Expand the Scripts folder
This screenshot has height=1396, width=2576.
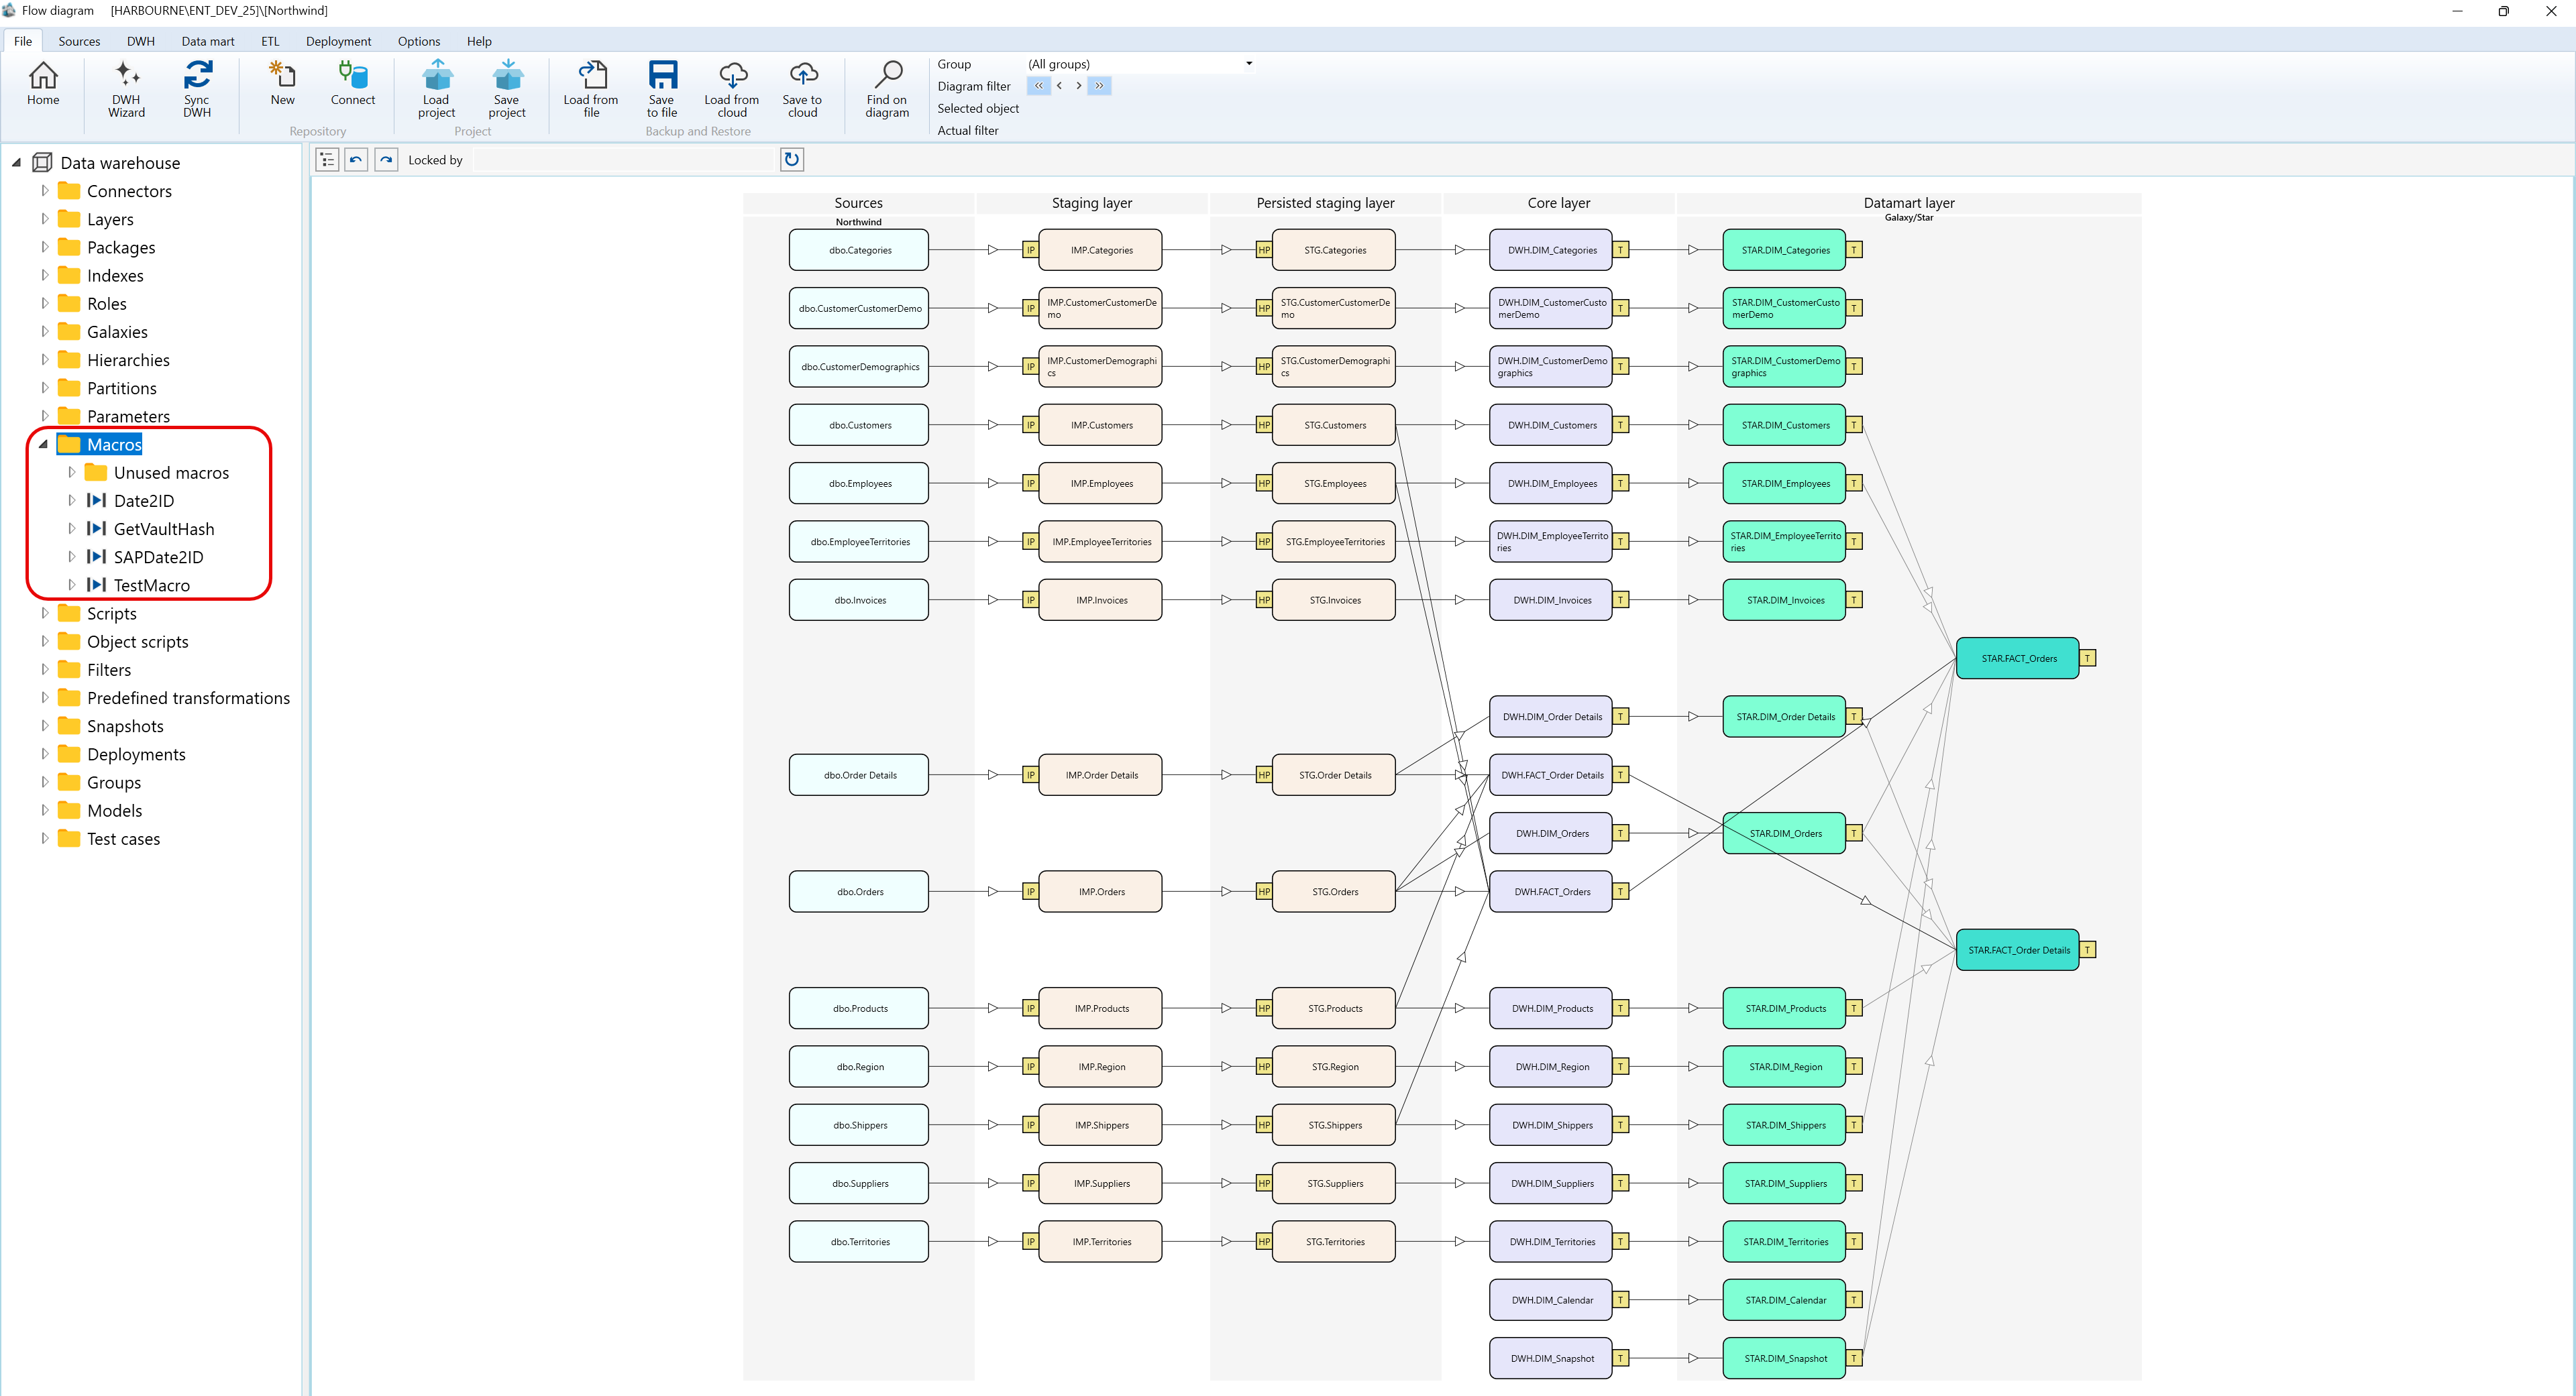pyautogui.click(x=44, y=613)
